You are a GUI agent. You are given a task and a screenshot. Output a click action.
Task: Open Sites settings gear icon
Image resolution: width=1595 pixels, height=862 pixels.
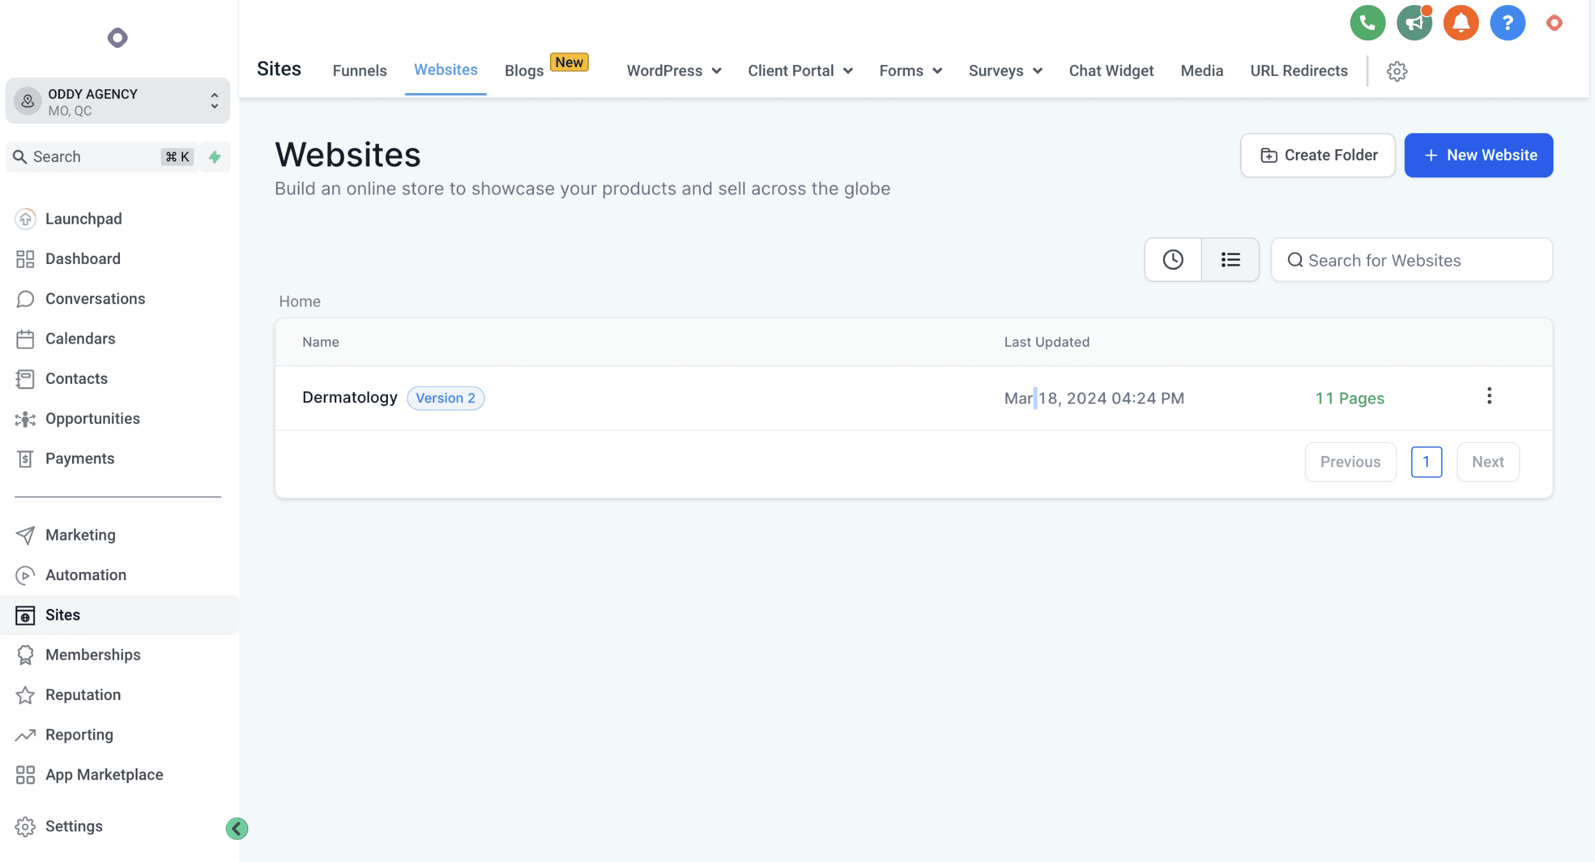[x=1397, y=71]
